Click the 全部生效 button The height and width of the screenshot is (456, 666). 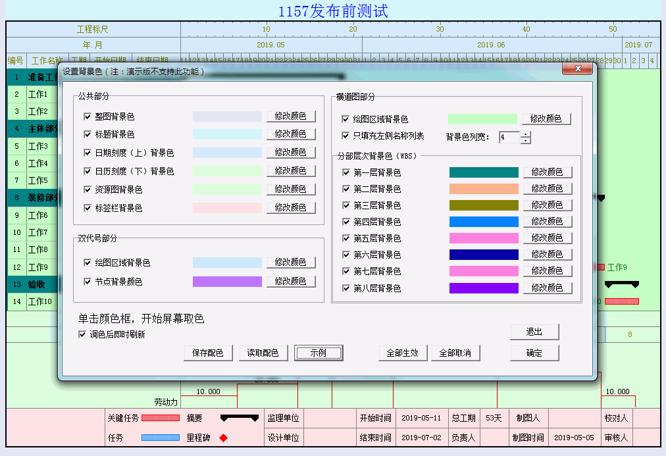coord(403,353)
